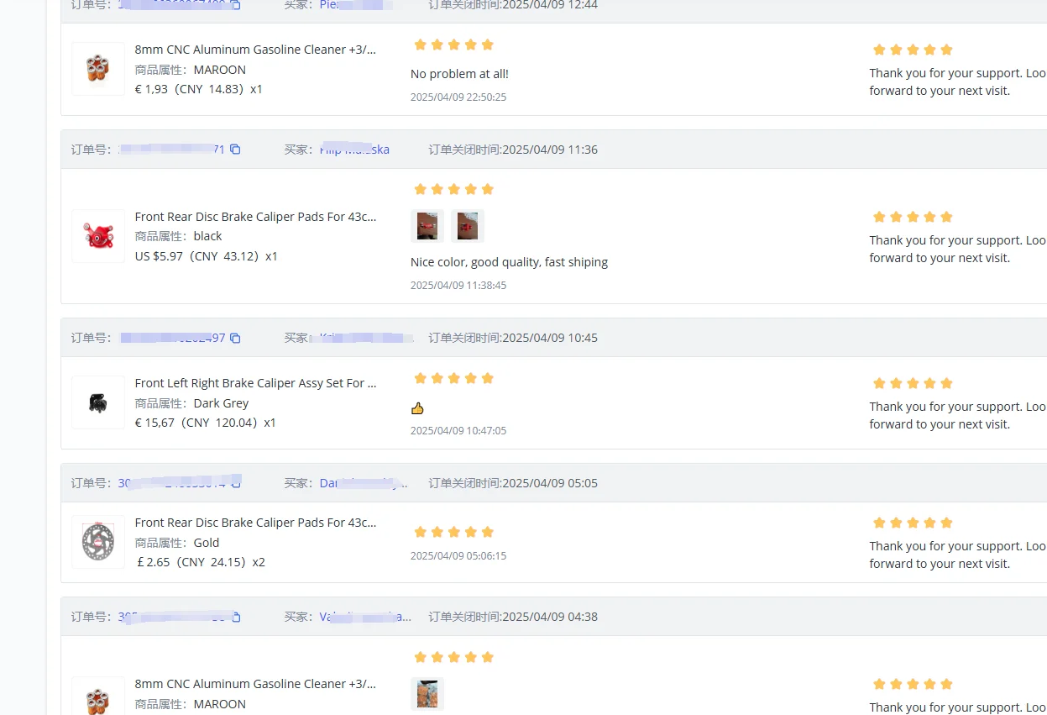Open first '8mm CNC Aluminum Gasoline Cleaner' title

[256, 50]
